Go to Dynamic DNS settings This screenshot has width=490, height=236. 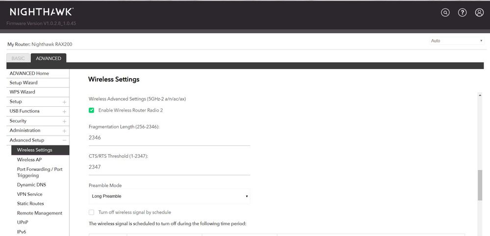[x=32, y=185]
